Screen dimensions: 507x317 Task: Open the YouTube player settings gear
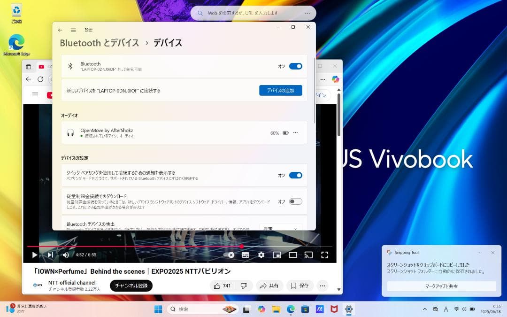tap(261, 255)
